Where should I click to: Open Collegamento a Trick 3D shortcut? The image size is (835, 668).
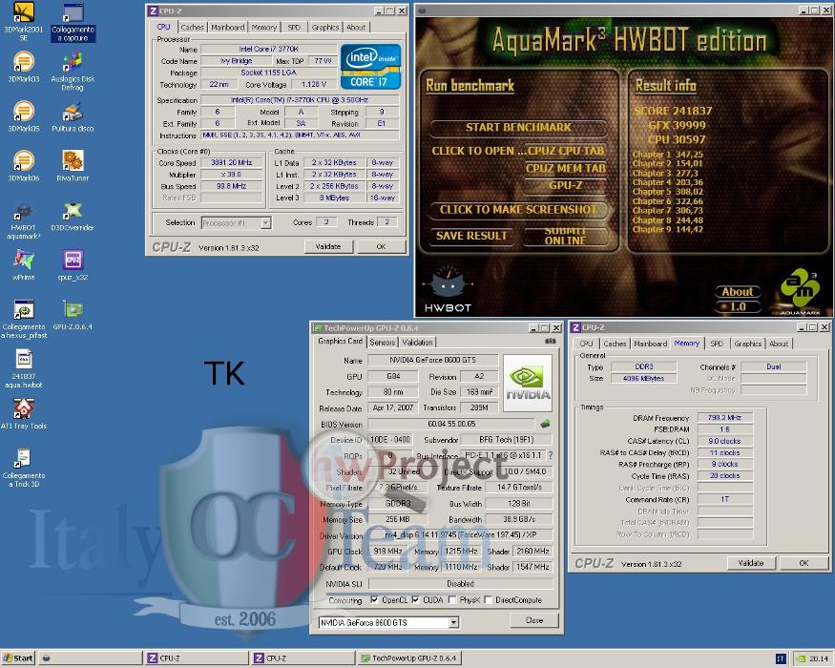coord(24,468)
